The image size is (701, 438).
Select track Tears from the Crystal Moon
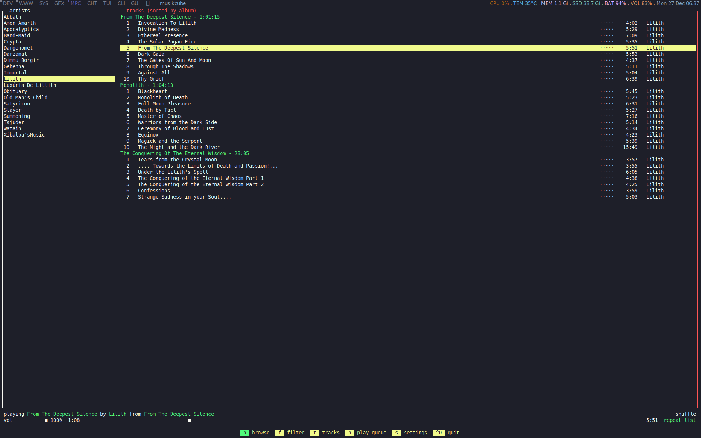pos(408,160)
